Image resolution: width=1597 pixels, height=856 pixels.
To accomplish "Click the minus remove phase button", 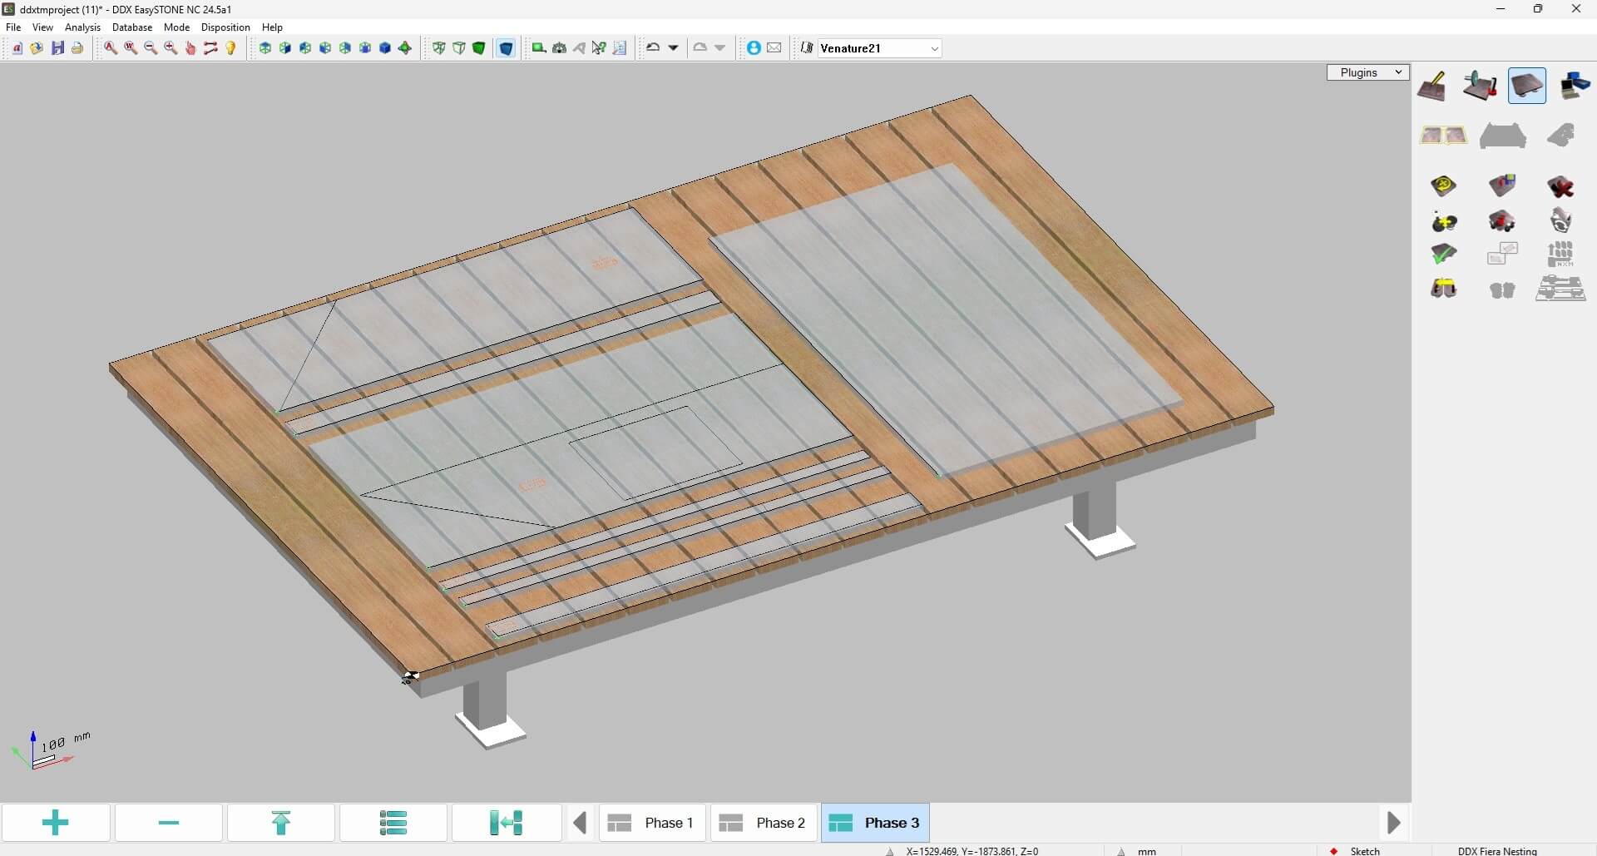I will 169,823.
